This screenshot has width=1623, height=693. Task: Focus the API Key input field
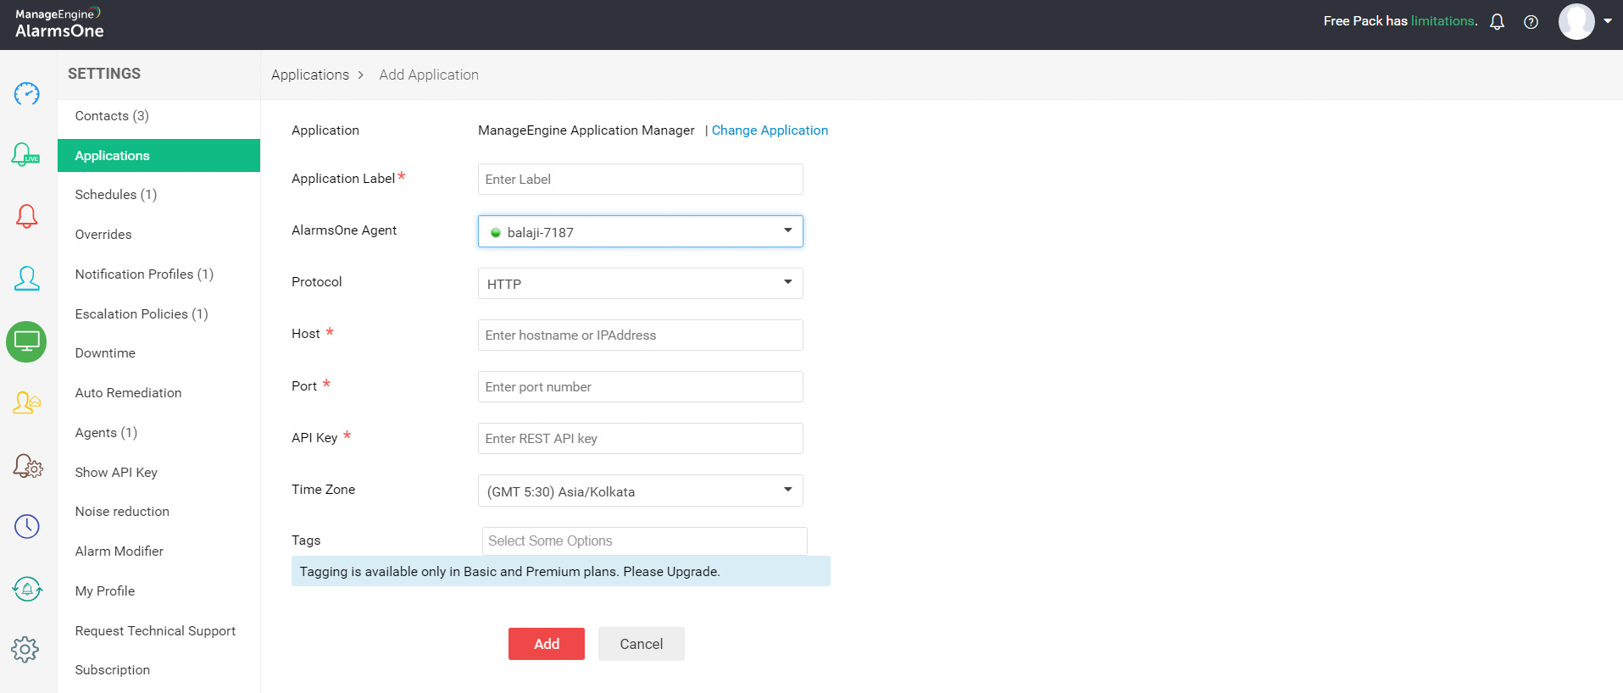click(640, 439)
